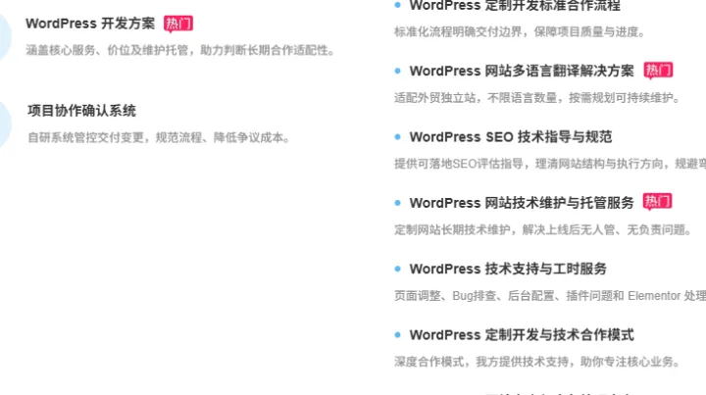Click the blue bullet before 技术支持与工时服务
This screenshot has height=395, width=706.
(x=397, y=269)
